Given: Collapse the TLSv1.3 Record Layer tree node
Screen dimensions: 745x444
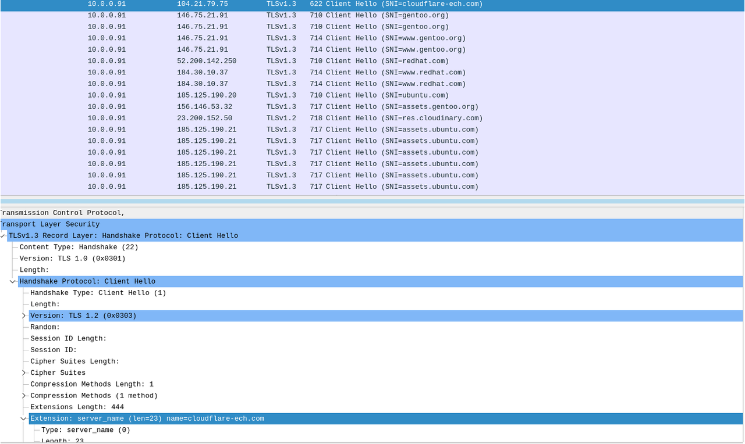Looking at the screenshot, I should tap(3, 236).
